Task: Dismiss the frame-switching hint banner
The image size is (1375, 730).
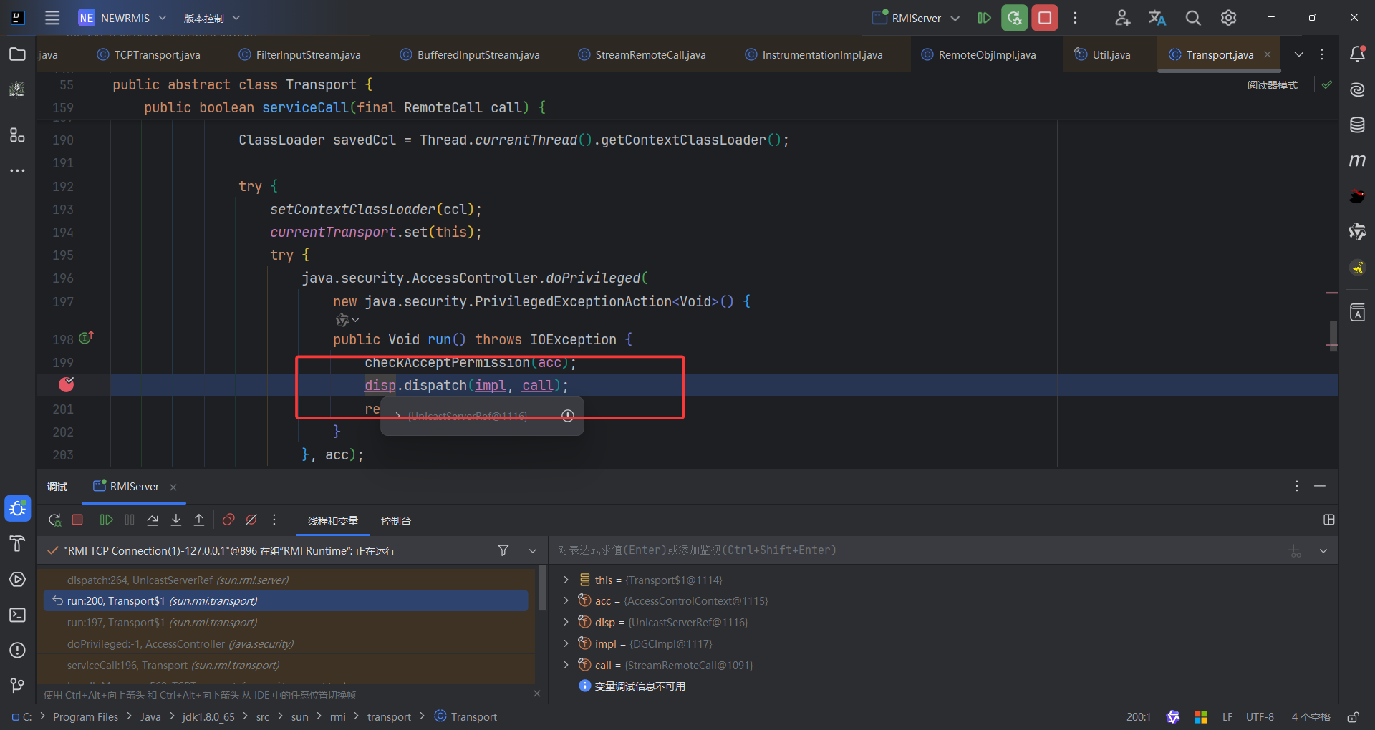Action: point(537,693)
